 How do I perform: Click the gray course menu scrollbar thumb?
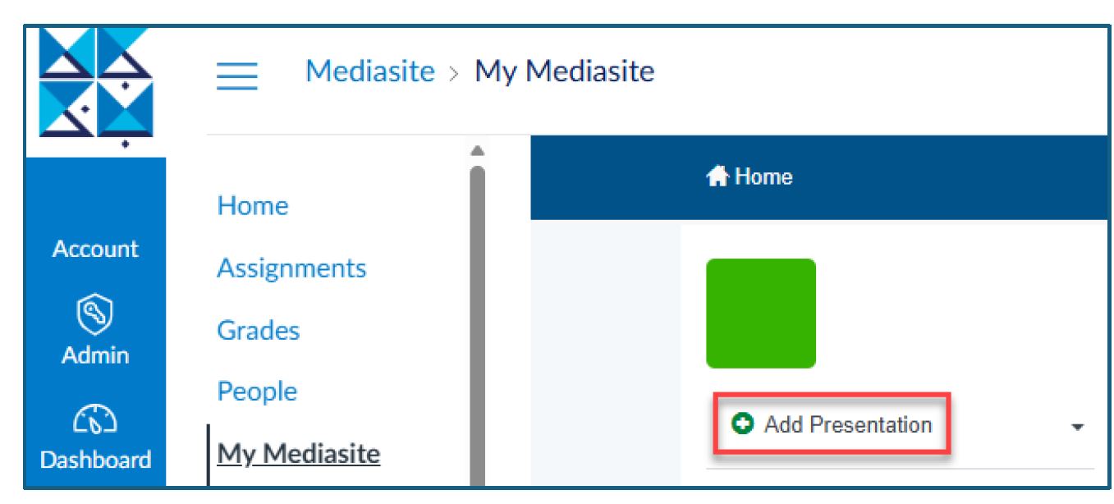tap(476, 328)
